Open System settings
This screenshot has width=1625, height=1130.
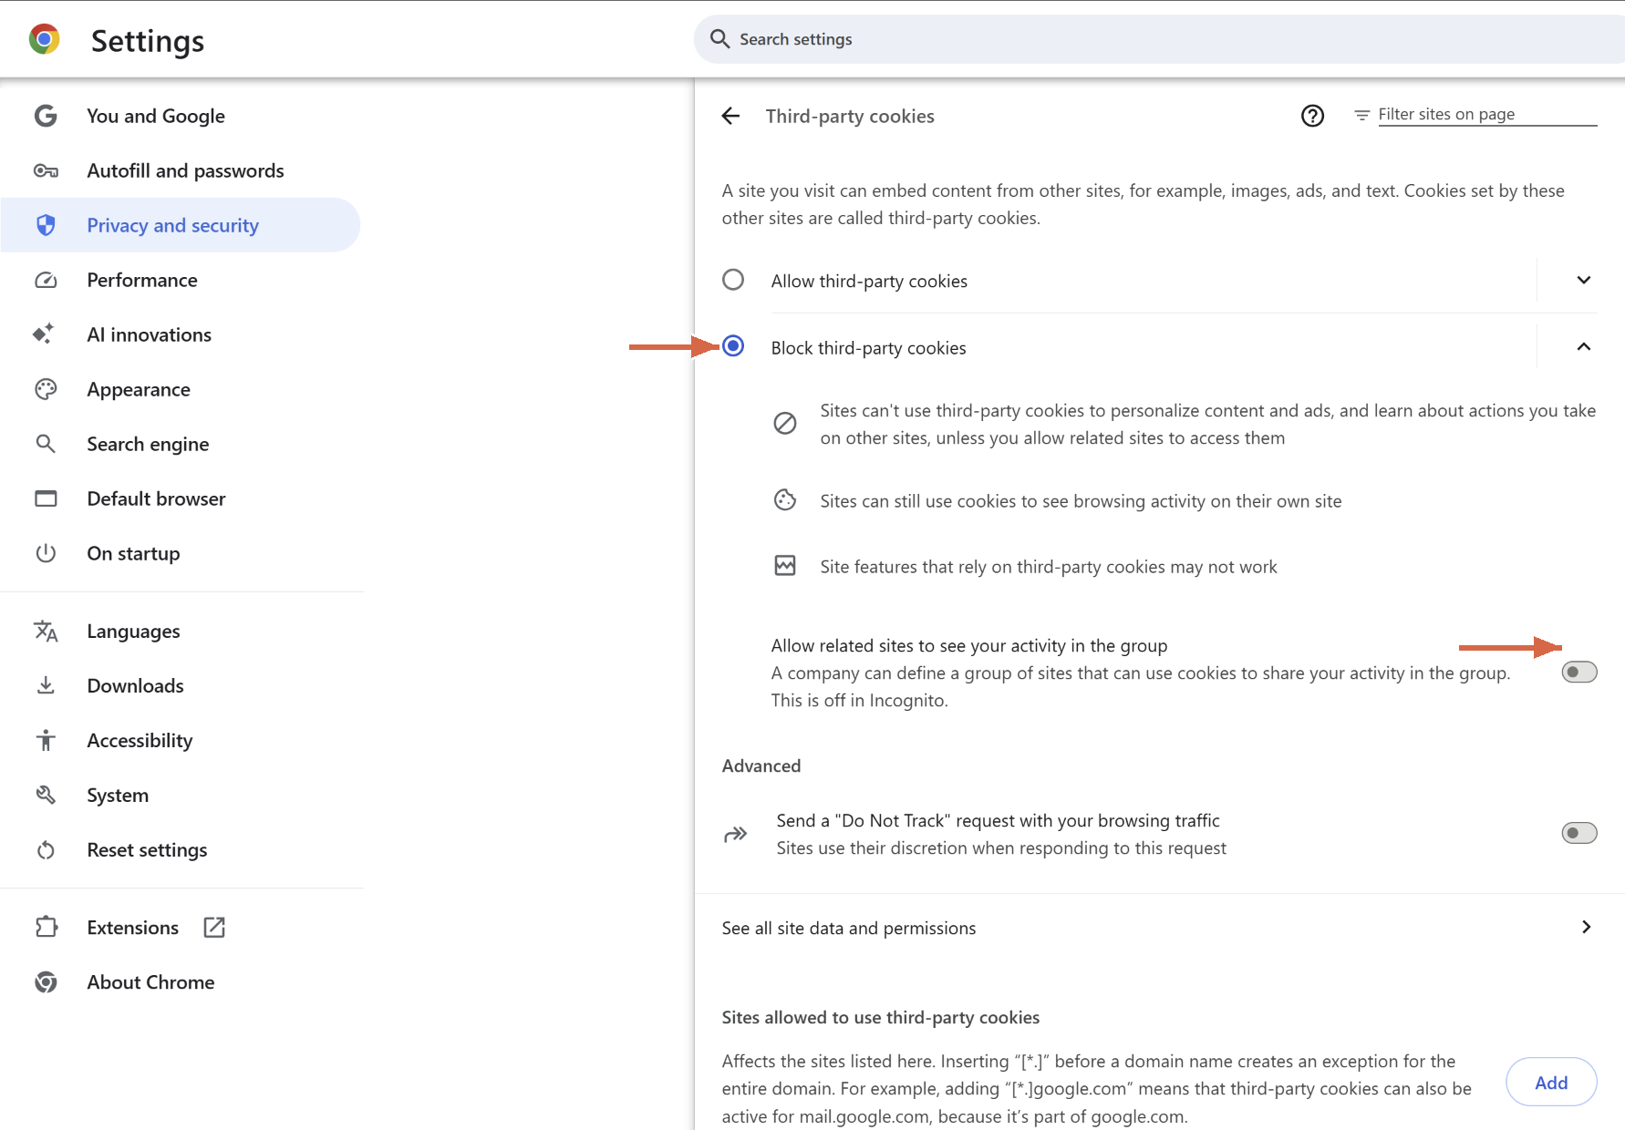click(181, 795)
